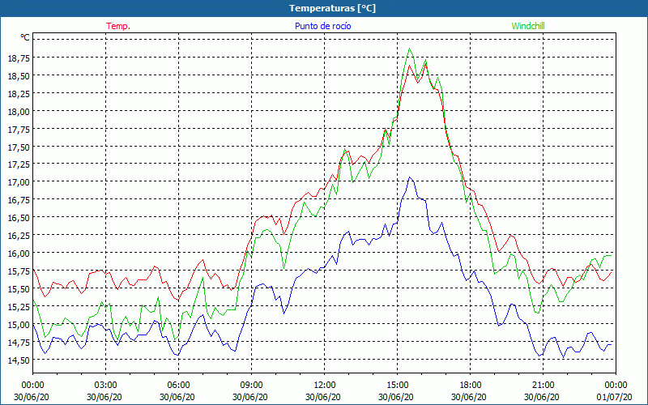The height and width of the screenshot is (405, 648).
Task: Click the 30/06/20 date under 12:00
Action: pyautogui.click(x=323, y=397)
